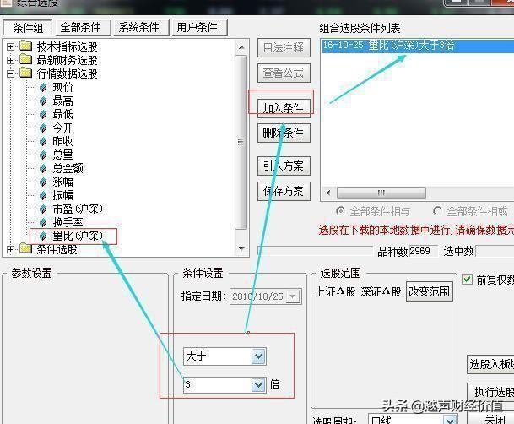
Task: Click the 市盈(沪深) condition icon
Action: tap(43, 209)
